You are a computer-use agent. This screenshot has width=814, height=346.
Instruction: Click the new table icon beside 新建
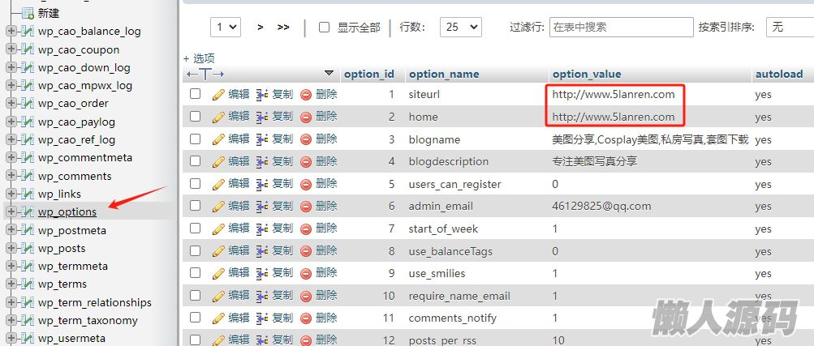[28, 13]
